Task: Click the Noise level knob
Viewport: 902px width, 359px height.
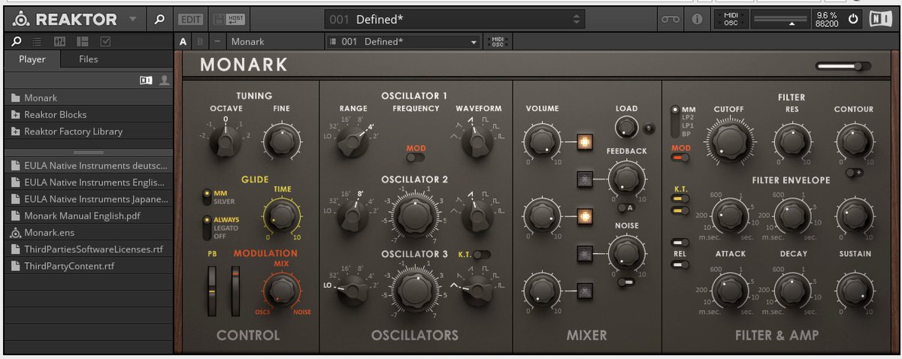Action: 625,253
